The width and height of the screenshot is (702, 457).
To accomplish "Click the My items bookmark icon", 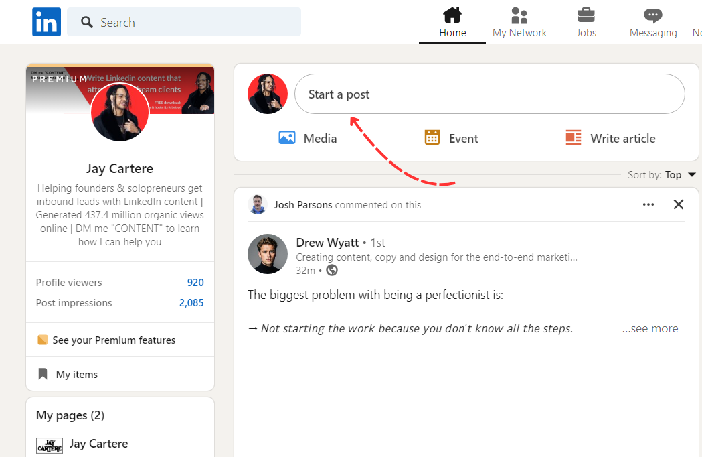I will coord(43,374).
